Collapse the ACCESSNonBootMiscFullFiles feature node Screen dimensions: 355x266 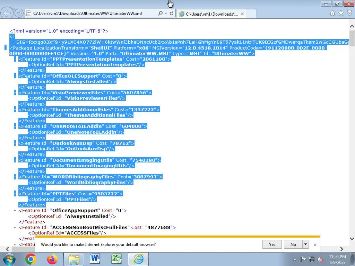point(15,227)
